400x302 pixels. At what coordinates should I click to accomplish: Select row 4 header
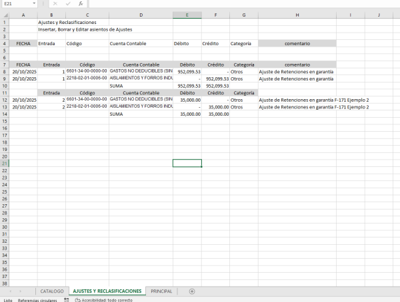click(5, 43)
